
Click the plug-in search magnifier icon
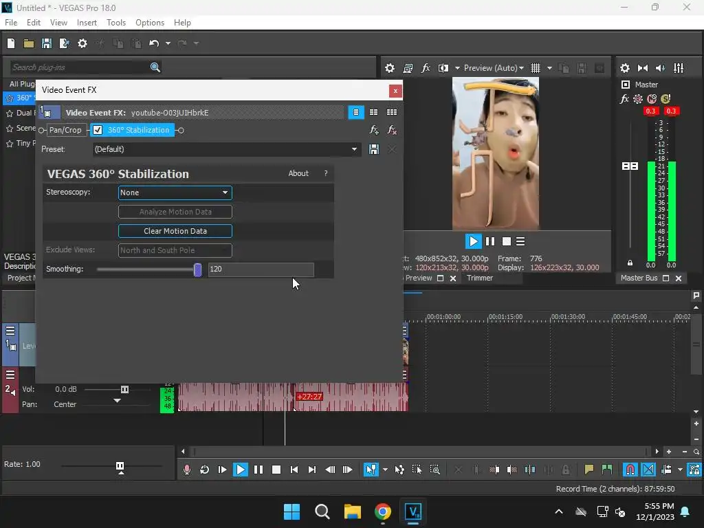pos(155,67)
